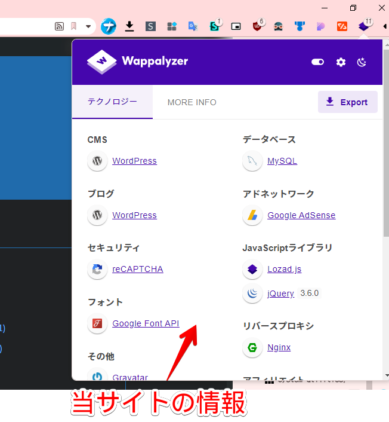Click the RSS feed icon in address bar
The image size is (389, 422).
coord(60,26)
